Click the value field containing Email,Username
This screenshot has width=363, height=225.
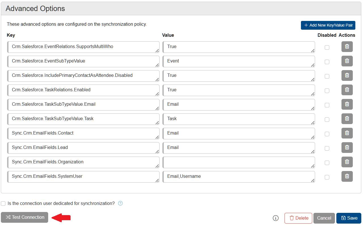(x=239, y=176)
